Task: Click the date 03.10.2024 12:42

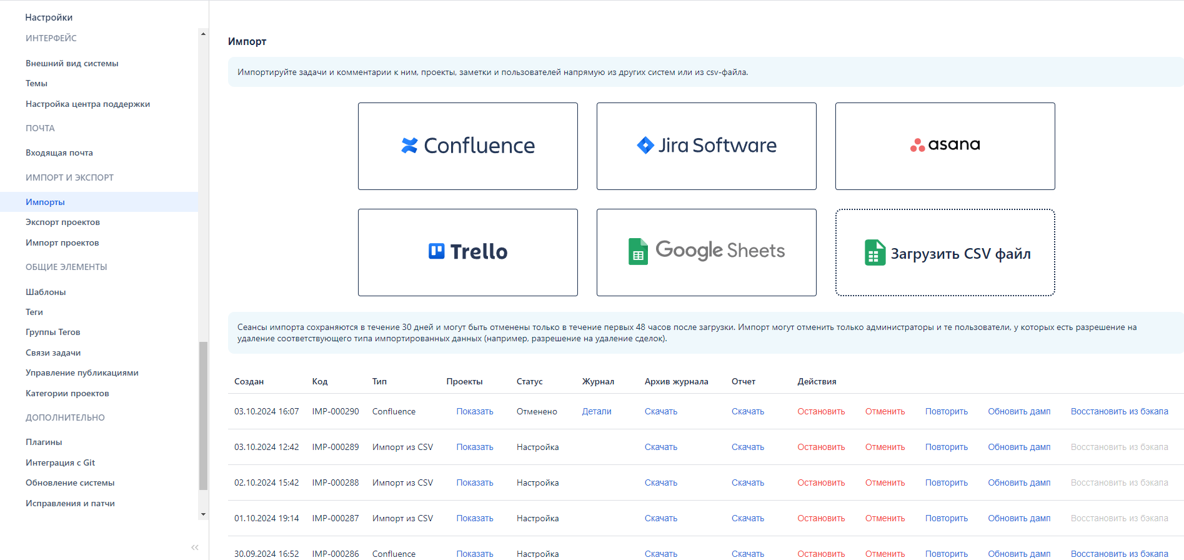Action: click(267, 447)
